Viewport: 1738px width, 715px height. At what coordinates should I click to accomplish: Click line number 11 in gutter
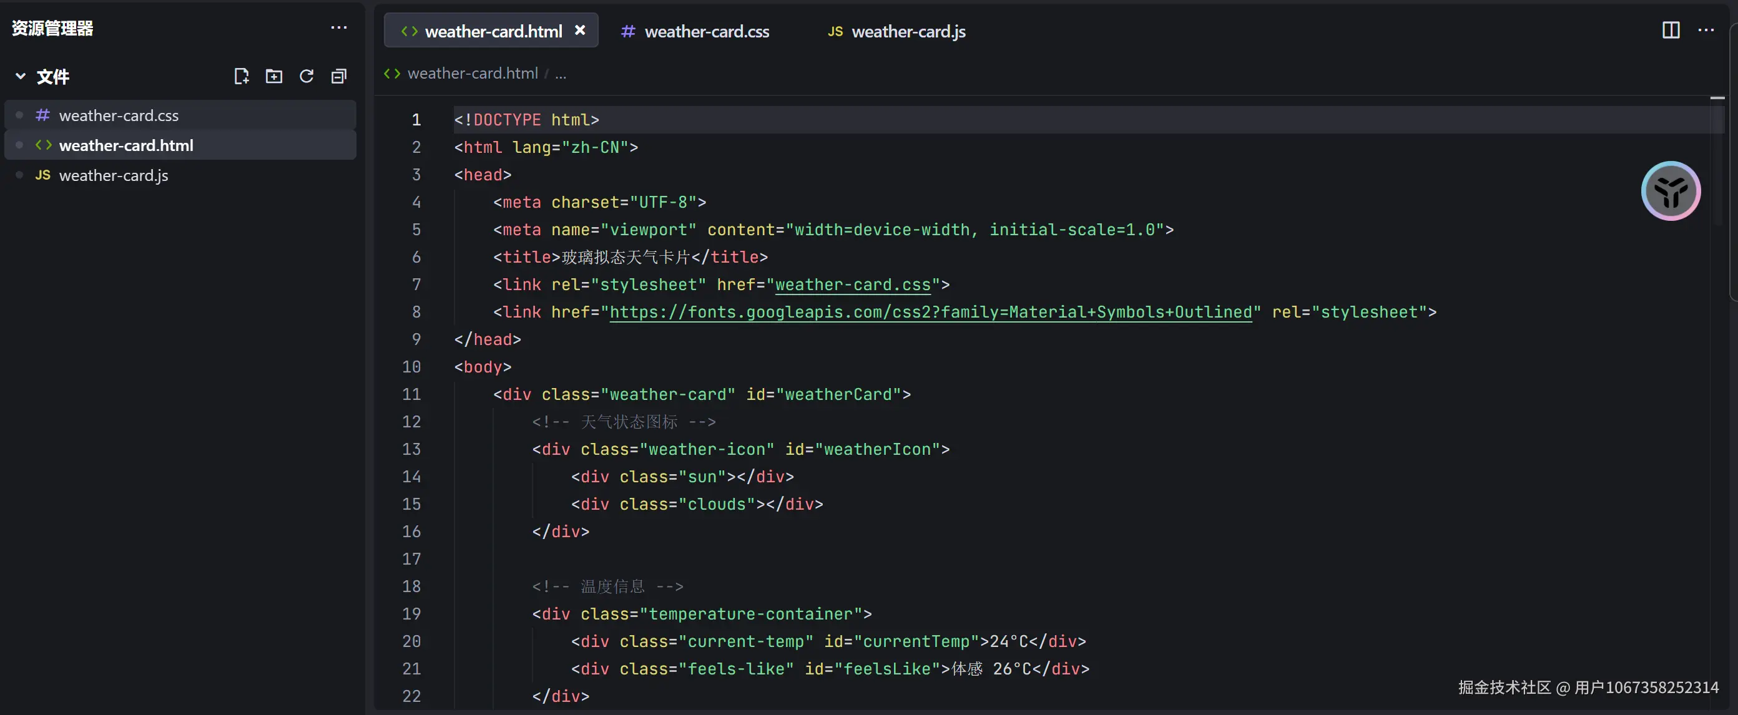(411, 394)
